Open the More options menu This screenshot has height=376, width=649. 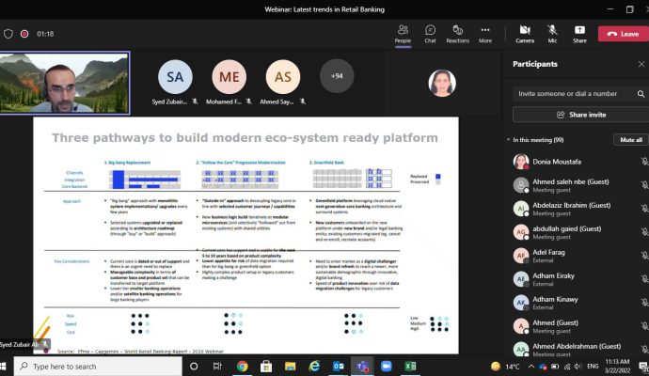click(485, 34)
